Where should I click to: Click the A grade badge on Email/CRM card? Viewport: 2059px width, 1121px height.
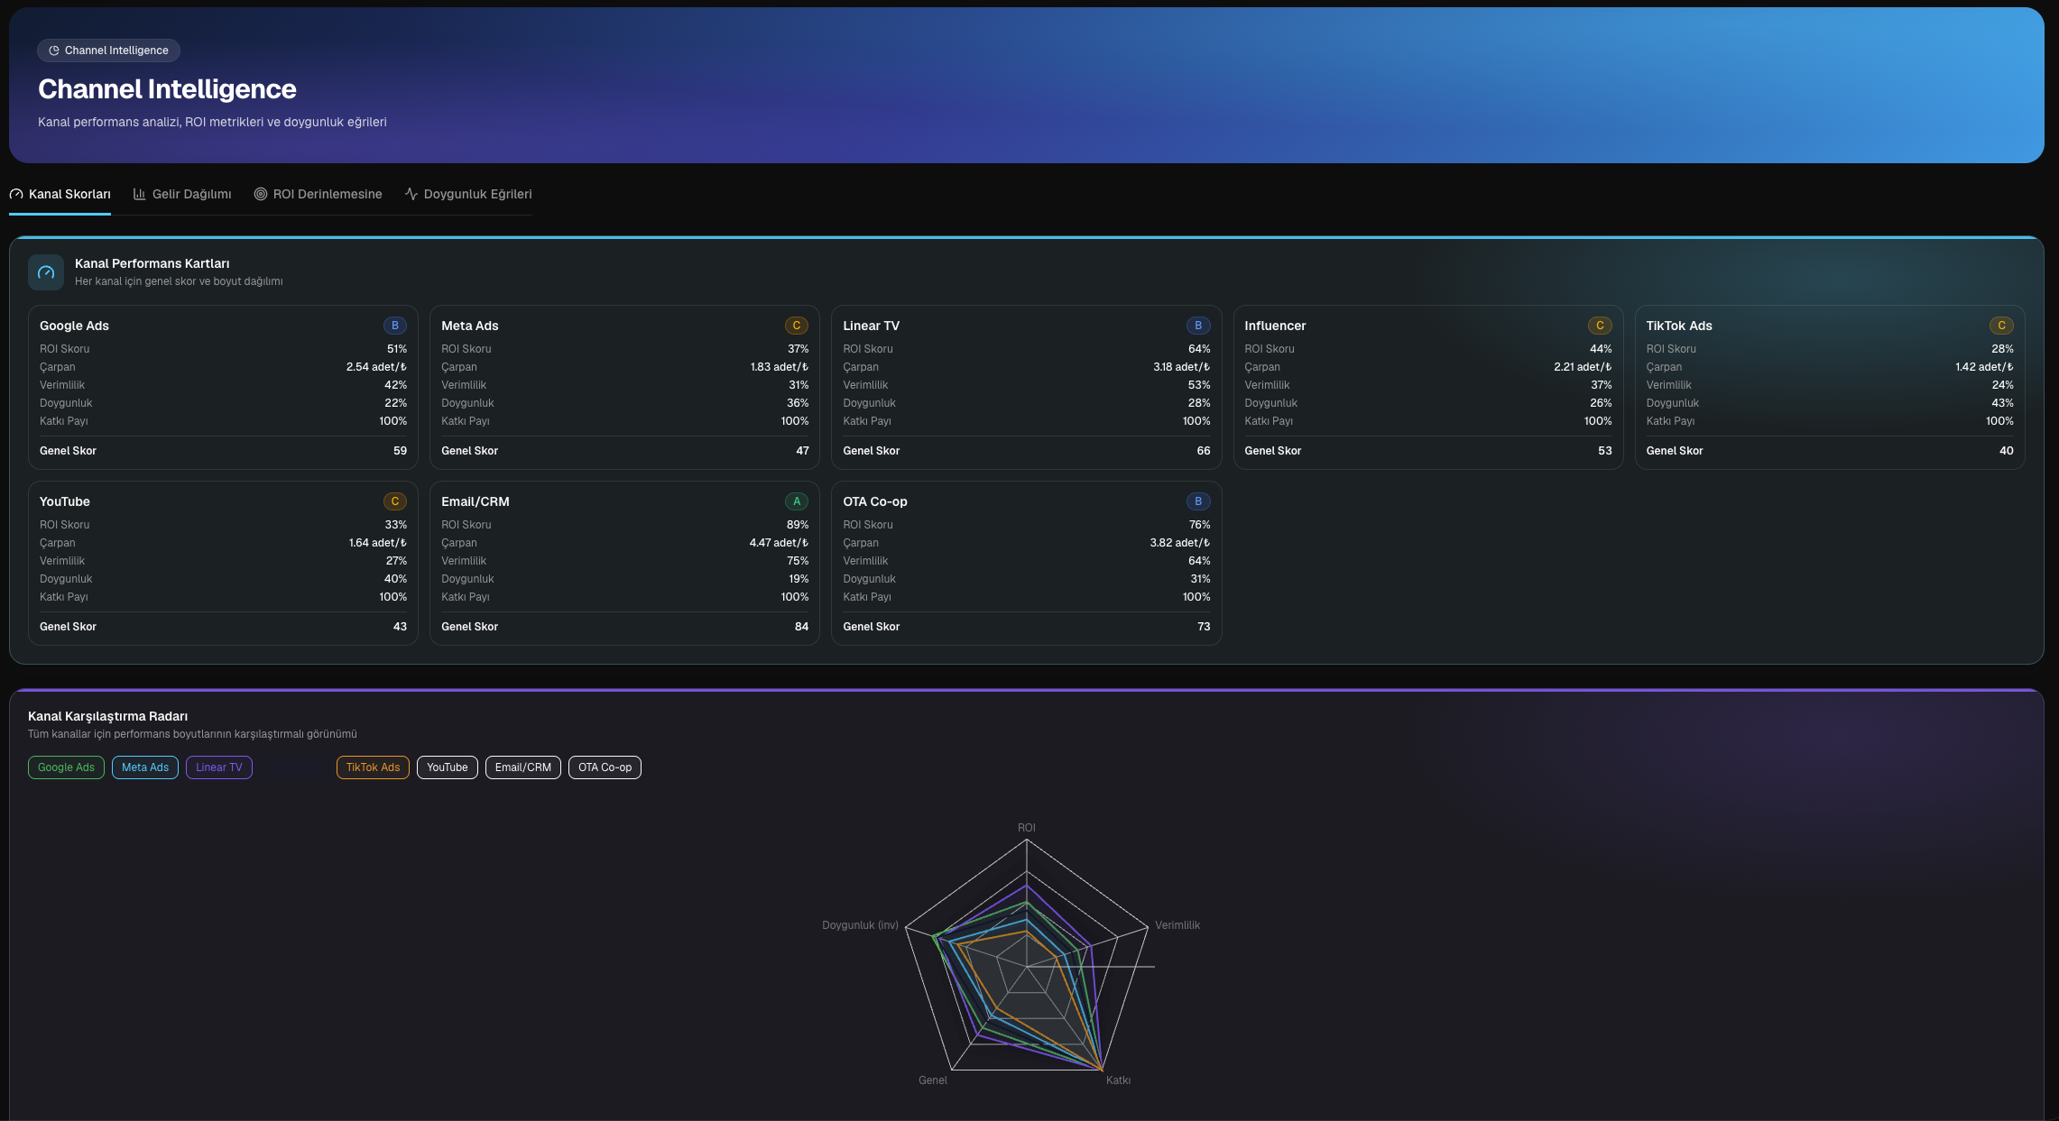[x=797, y=501]
